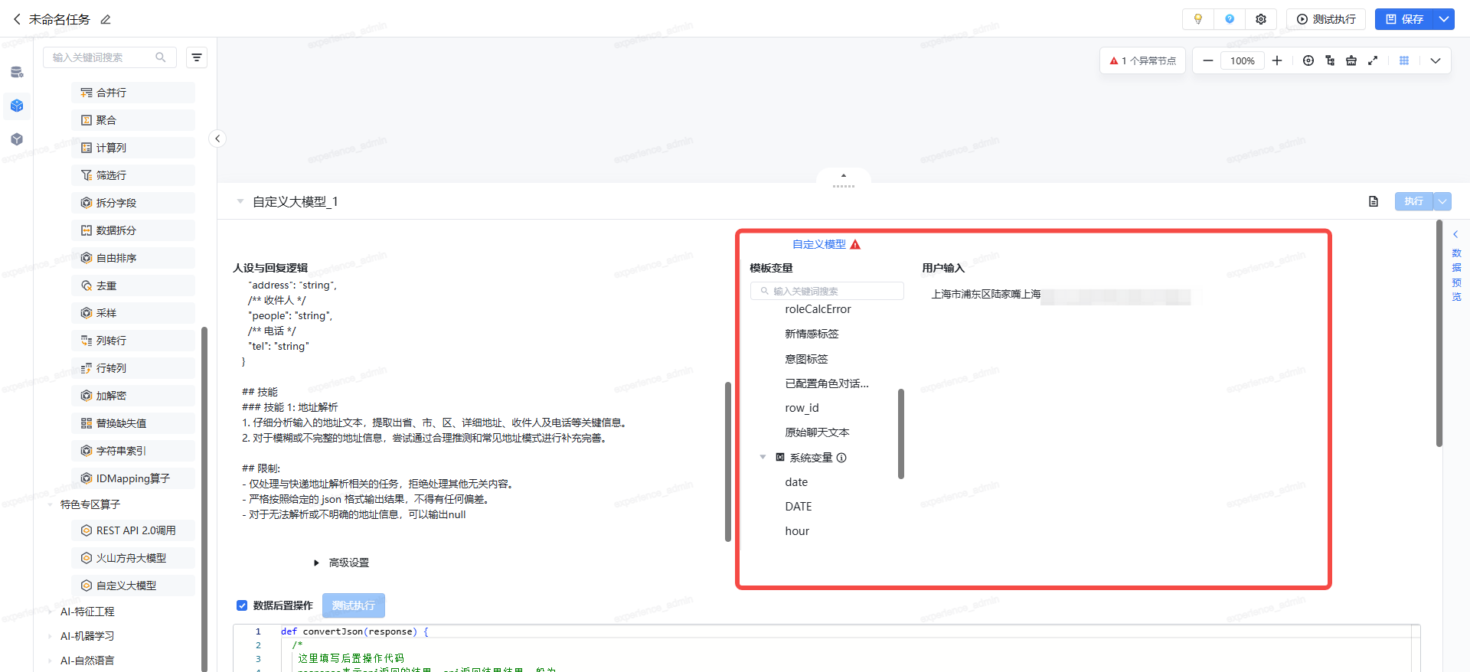
Task: Collapse the canvas toolbar with its chevron
Action: (1436, 60)
